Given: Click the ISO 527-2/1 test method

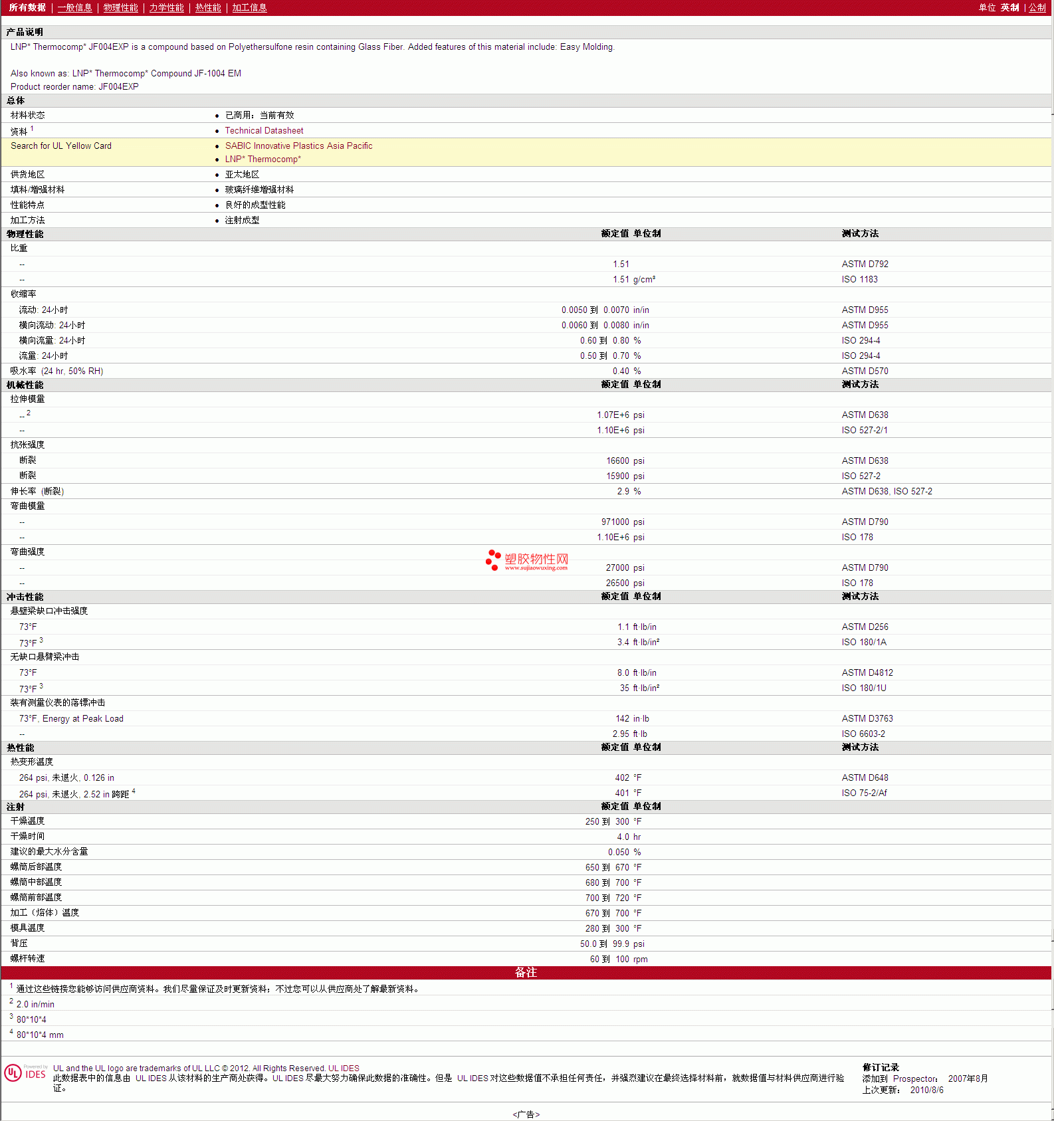Looking at the screenshot, I should [x=864, y=431].
